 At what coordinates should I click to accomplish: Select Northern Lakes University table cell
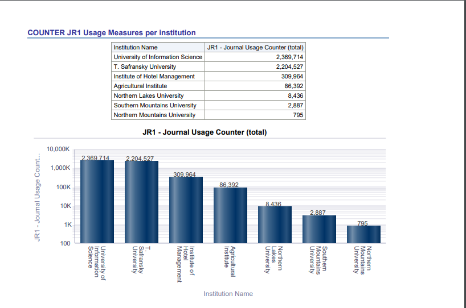(x=149, y=95)
